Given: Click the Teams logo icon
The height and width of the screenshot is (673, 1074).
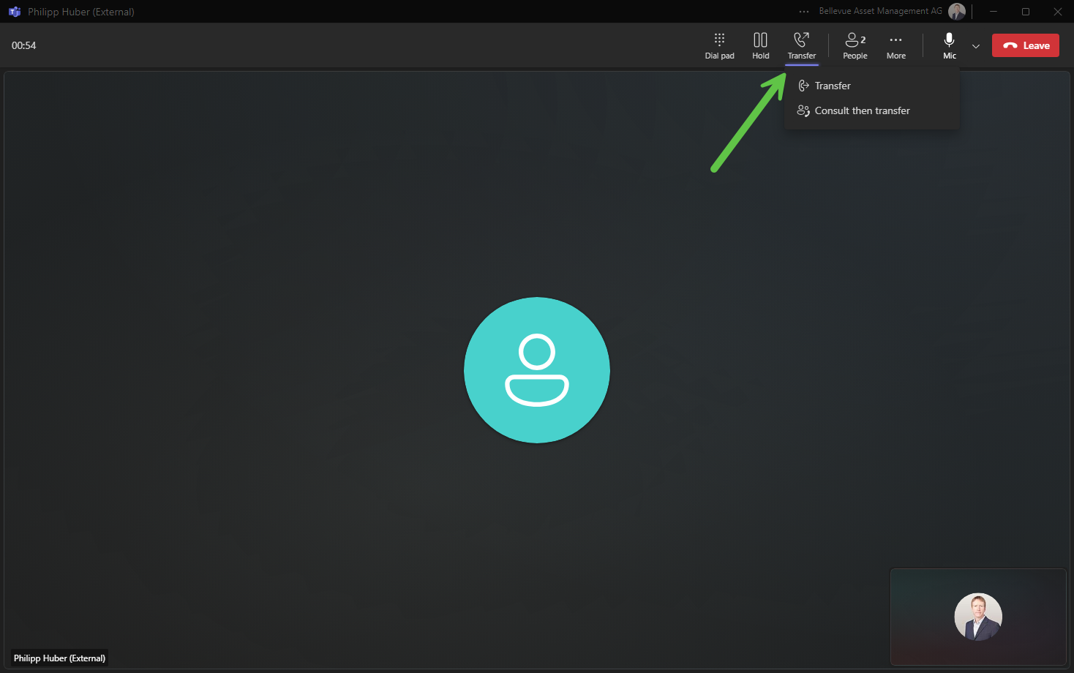Looking at the screenshot, I should (15, 12).
